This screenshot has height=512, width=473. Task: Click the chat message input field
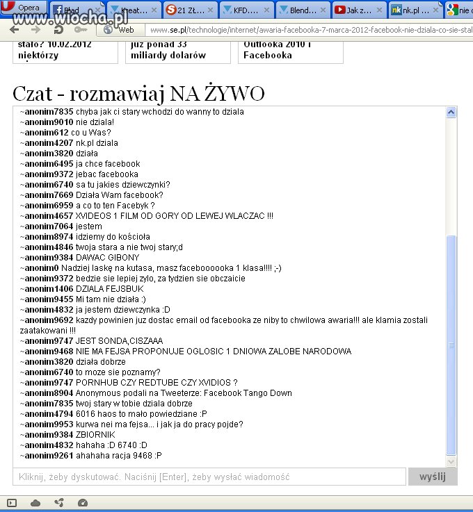pos(209,477)
